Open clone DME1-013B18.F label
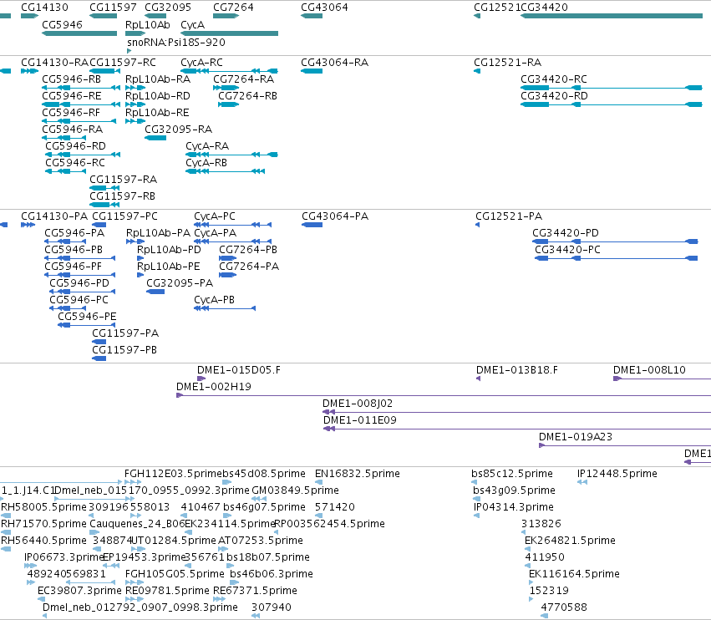This screenshot has height=620, width=711. coord(517,370)
